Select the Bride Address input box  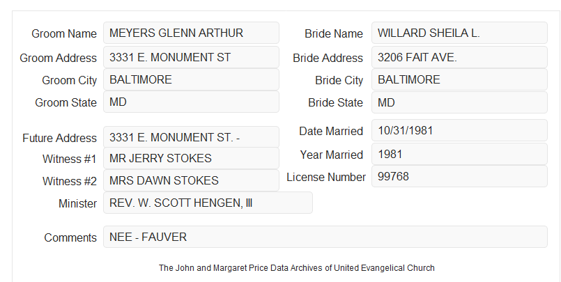(459, 57)
